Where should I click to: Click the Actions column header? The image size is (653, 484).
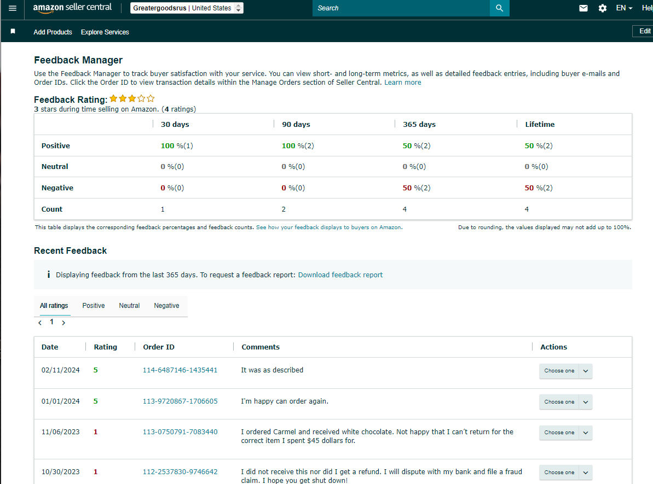553,347
